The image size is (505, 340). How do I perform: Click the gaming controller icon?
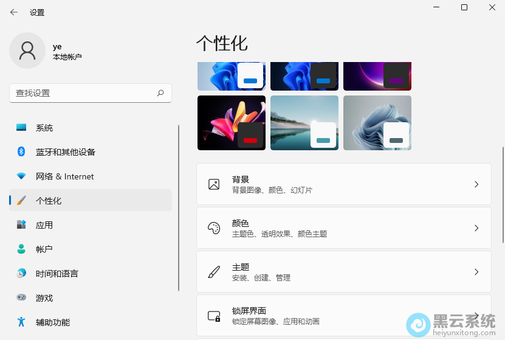pyautogui.click(x=21, y=298)
